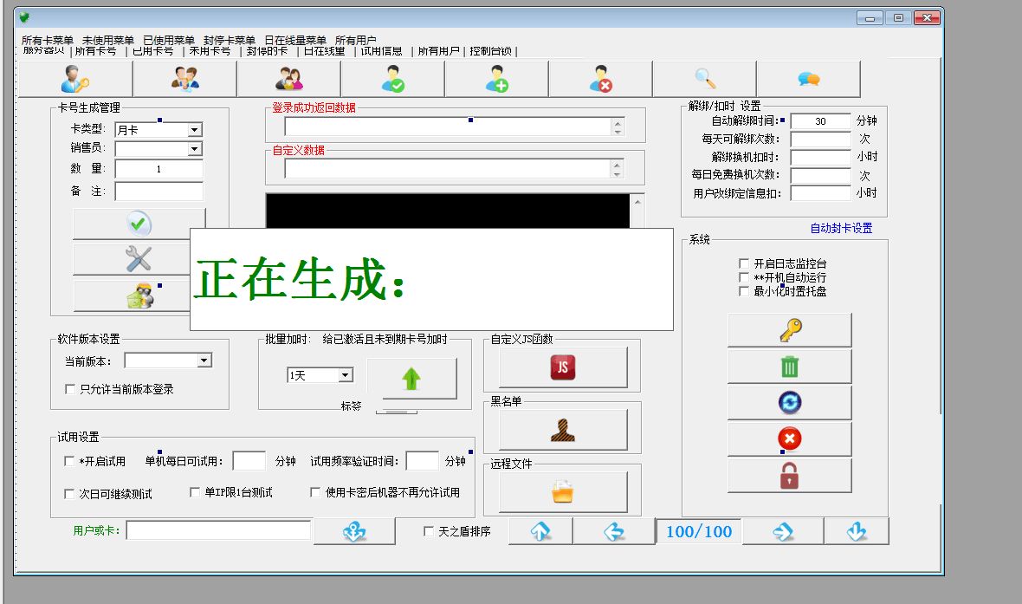
Task: Click the 用户或卡 search input field
Action: 218,530
